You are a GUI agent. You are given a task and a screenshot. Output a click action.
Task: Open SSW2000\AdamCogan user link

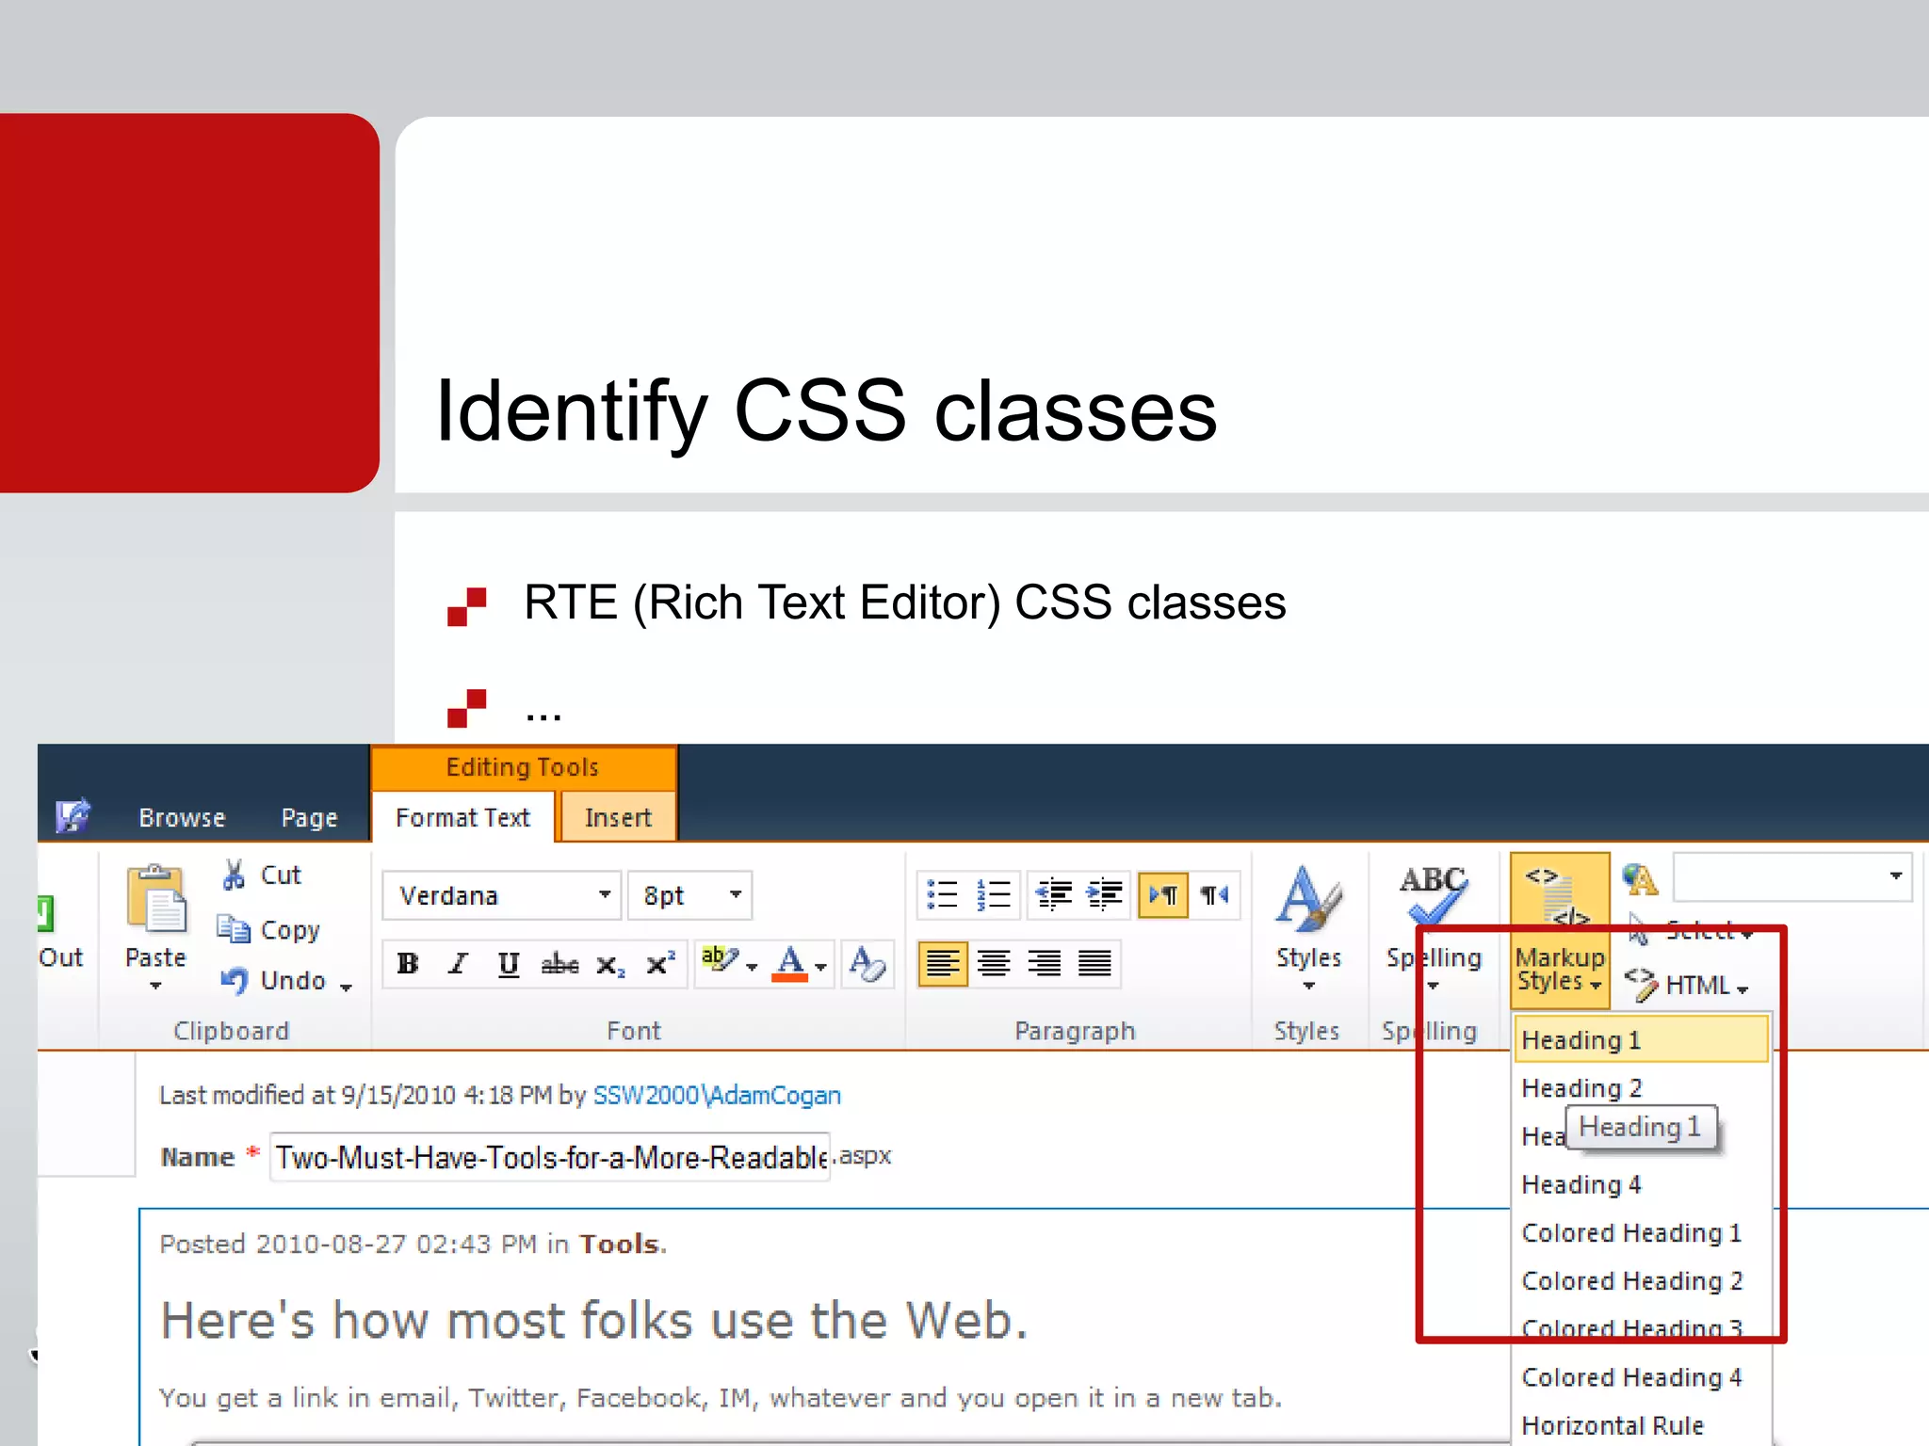(x=717, y=1095)
